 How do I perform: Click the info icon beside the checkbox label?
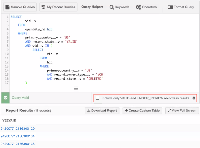click(x=194, y=98)
